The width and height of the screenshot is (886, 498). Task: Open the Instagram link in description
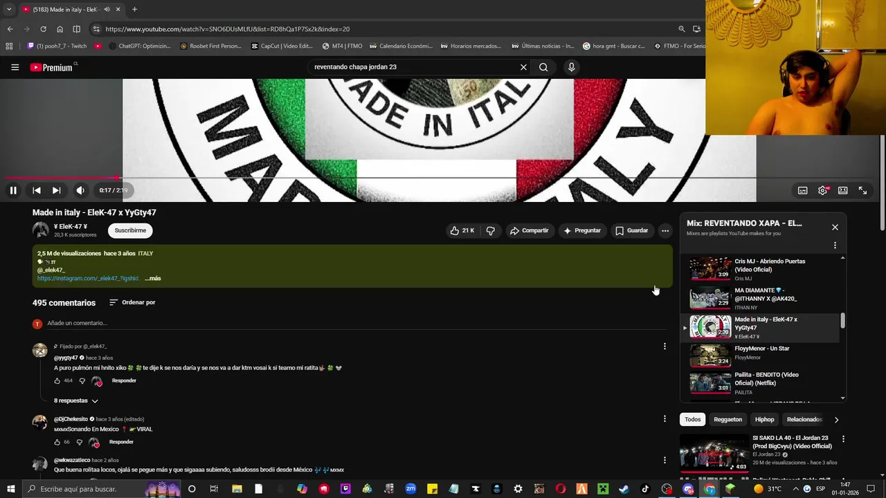pos(88,278)
